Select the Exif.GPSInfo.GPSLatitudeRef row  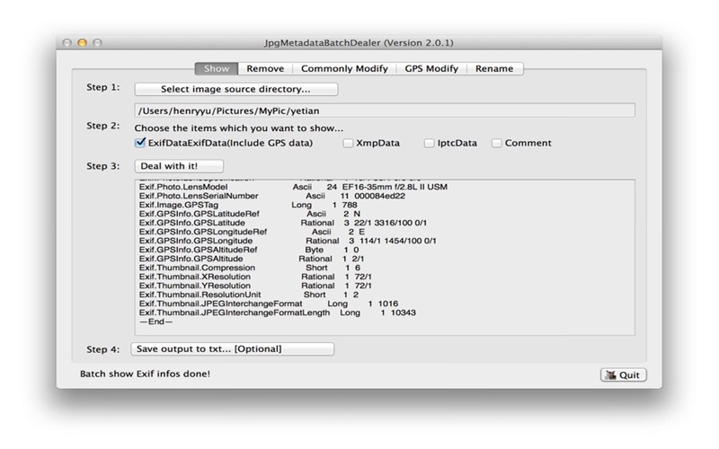click(x=250, y=214)
